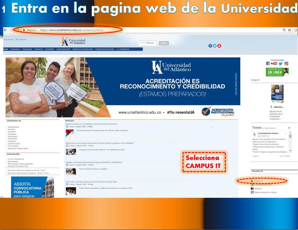Open MAUA Sierra Nevada news headline
Screen dimensions: 298x230
91,182
